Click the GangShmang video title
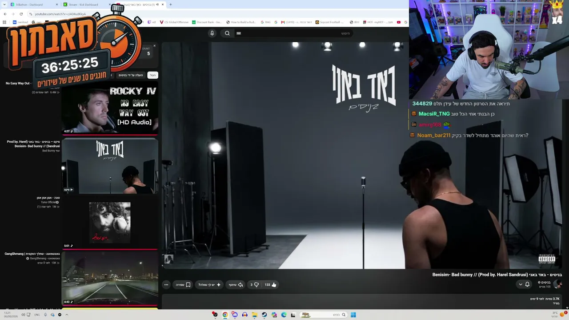 pyautogui.click(x=32, y=254)
